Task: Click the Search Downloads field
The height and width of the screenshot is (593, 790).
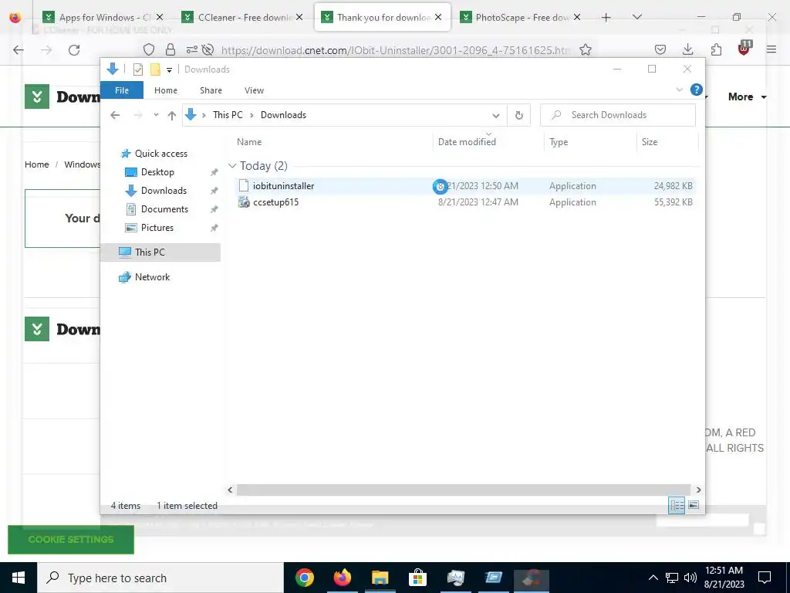Action: (618, 115)
